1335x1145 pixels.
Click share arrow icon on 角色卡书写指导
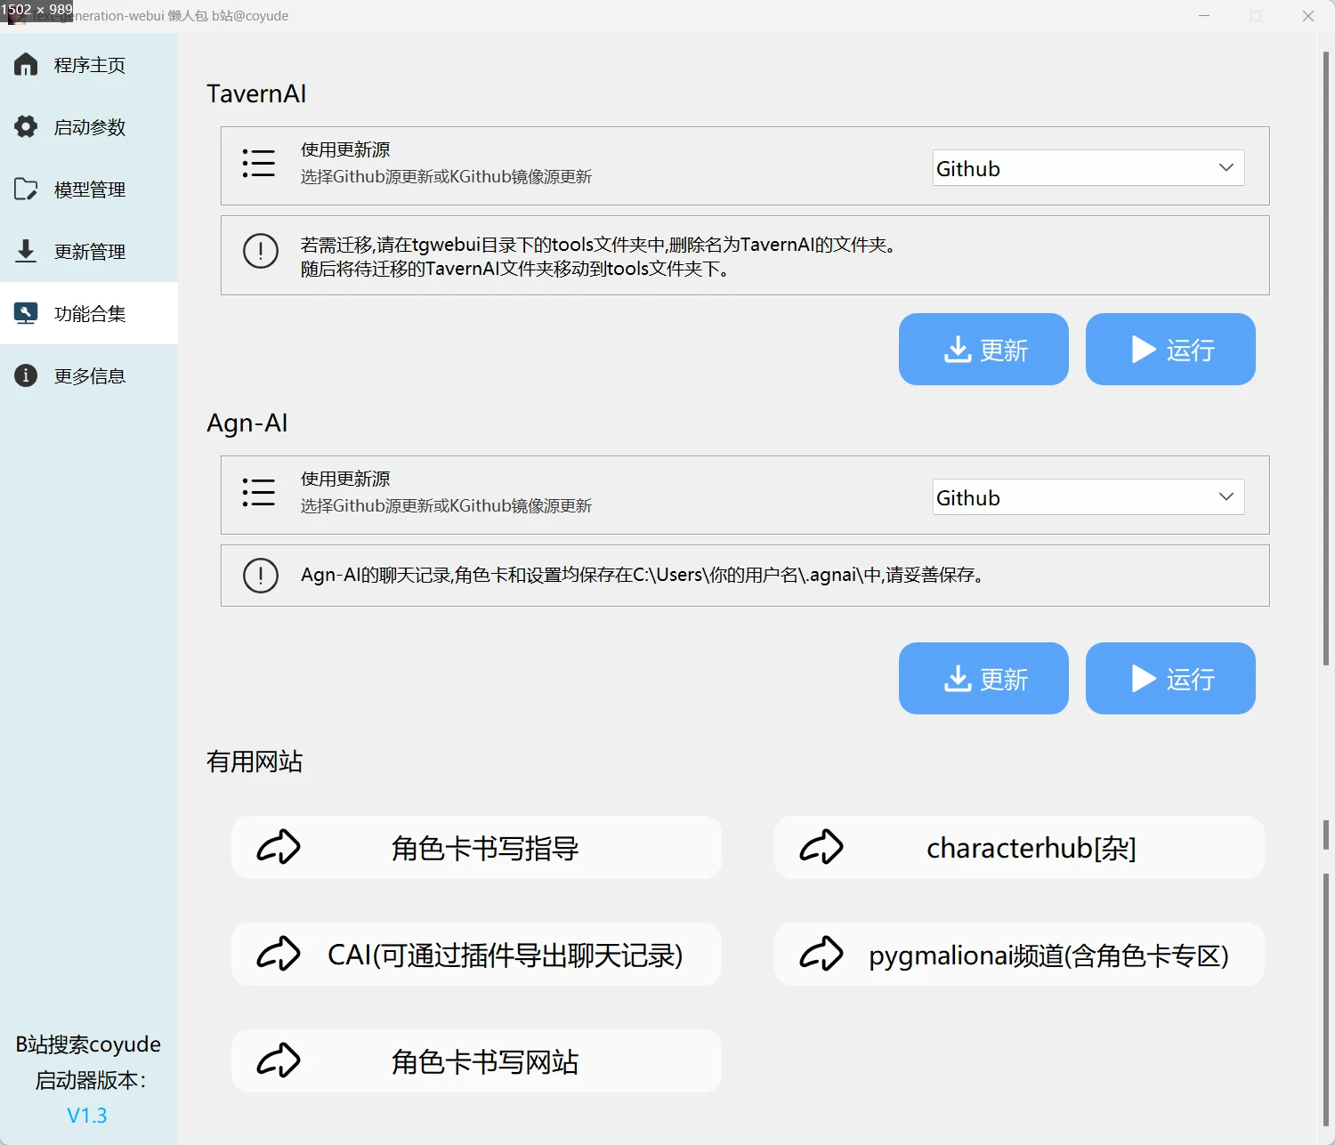[279, 847]
